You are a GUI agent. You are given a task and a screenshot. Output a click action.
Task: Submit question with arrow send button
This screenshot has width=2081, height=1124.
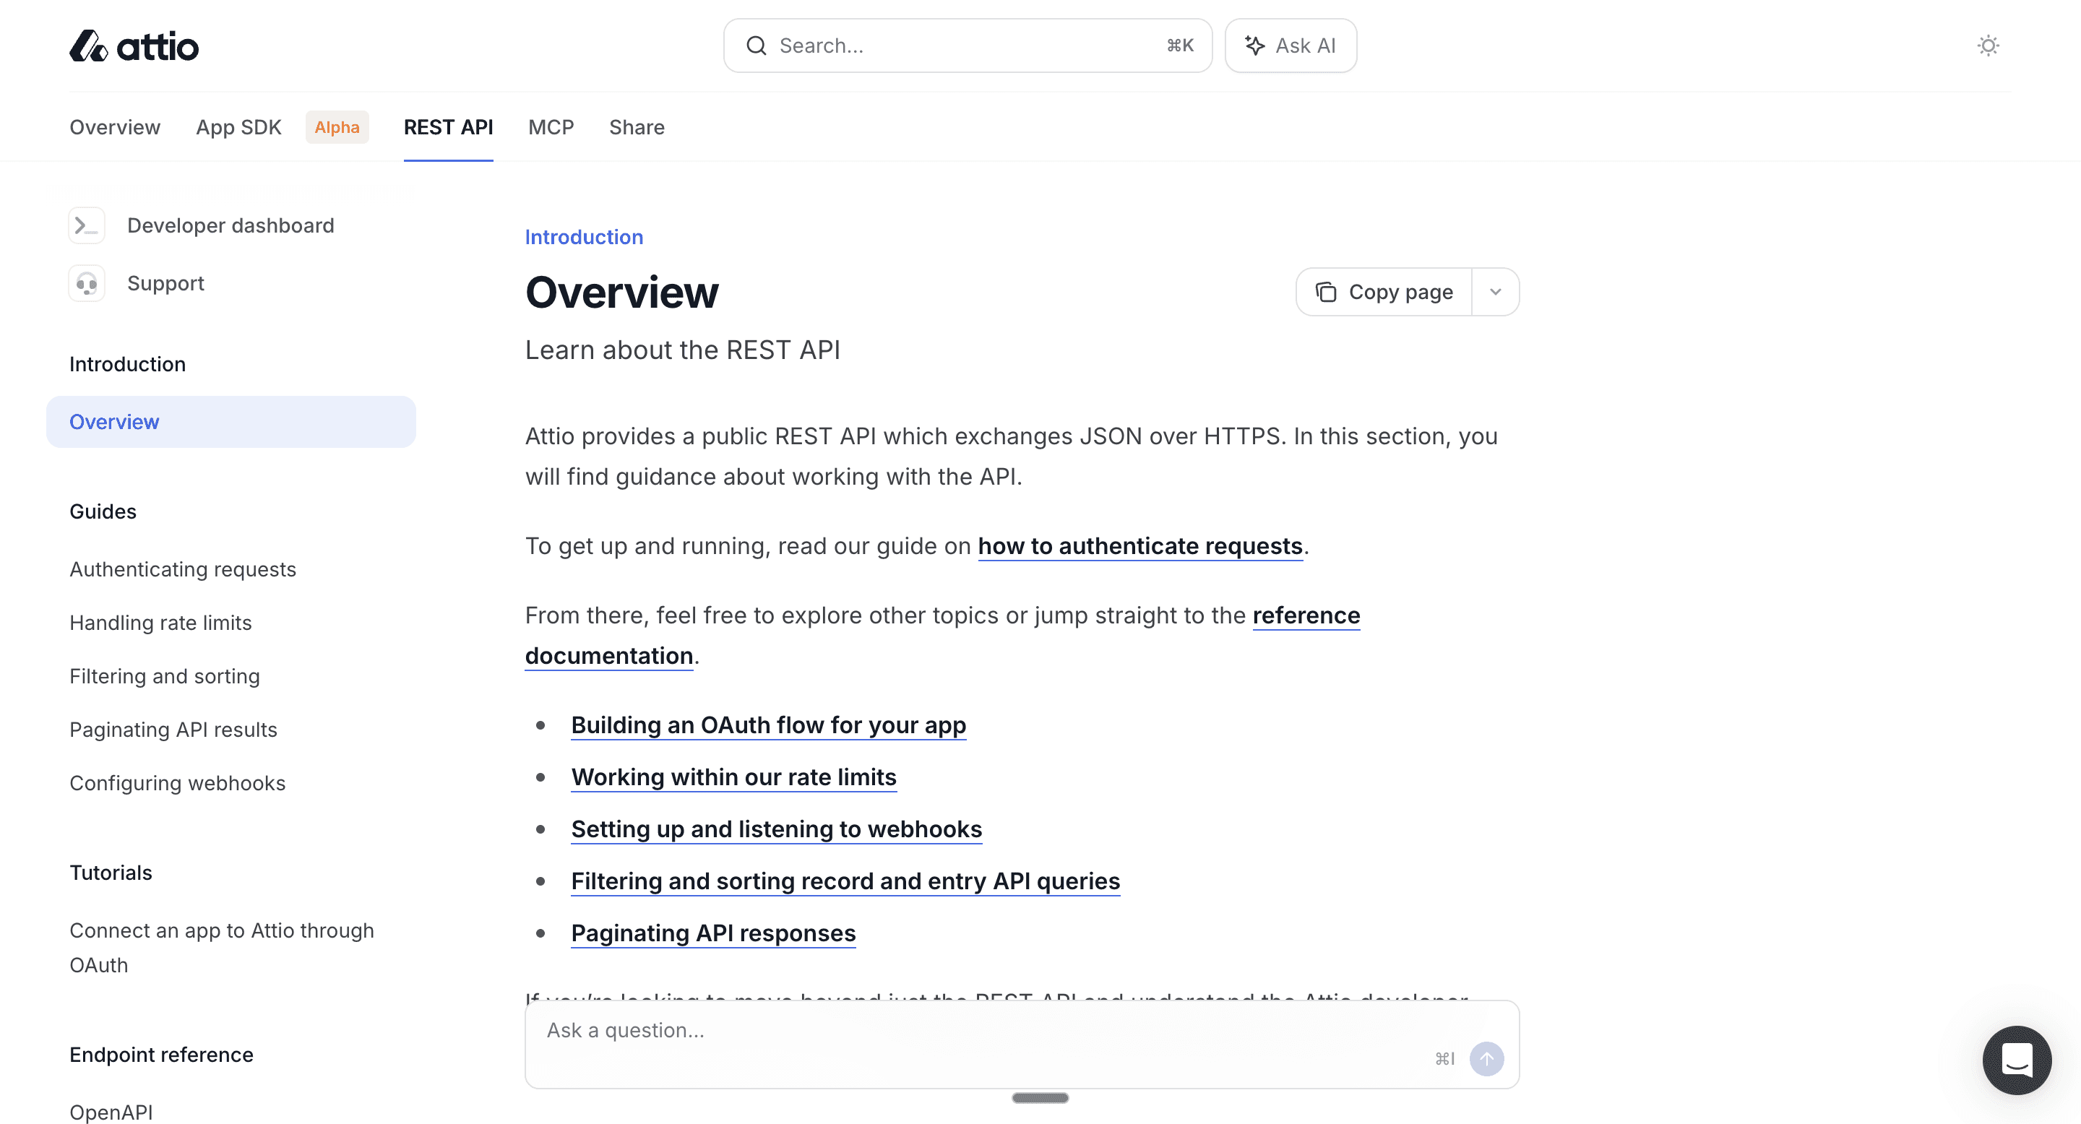coord(1486,1058)
